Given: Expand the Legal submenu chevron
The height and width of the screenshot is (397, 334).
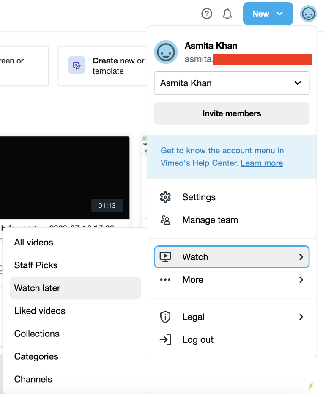Looking at the screenshot, I should click(x=301, y=317).
